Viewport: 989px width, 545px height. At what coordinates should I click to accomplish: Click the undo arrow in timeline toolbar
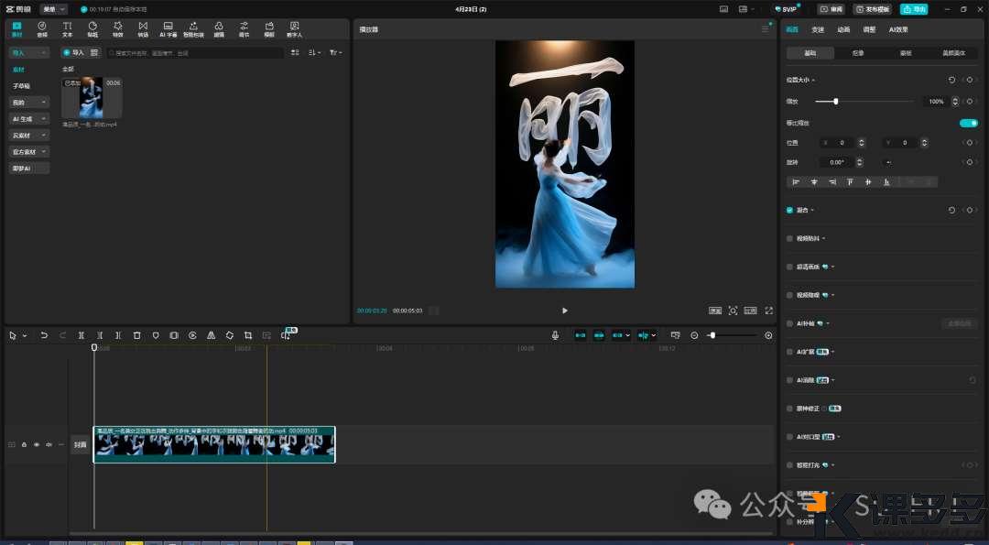tap(44, 335)
